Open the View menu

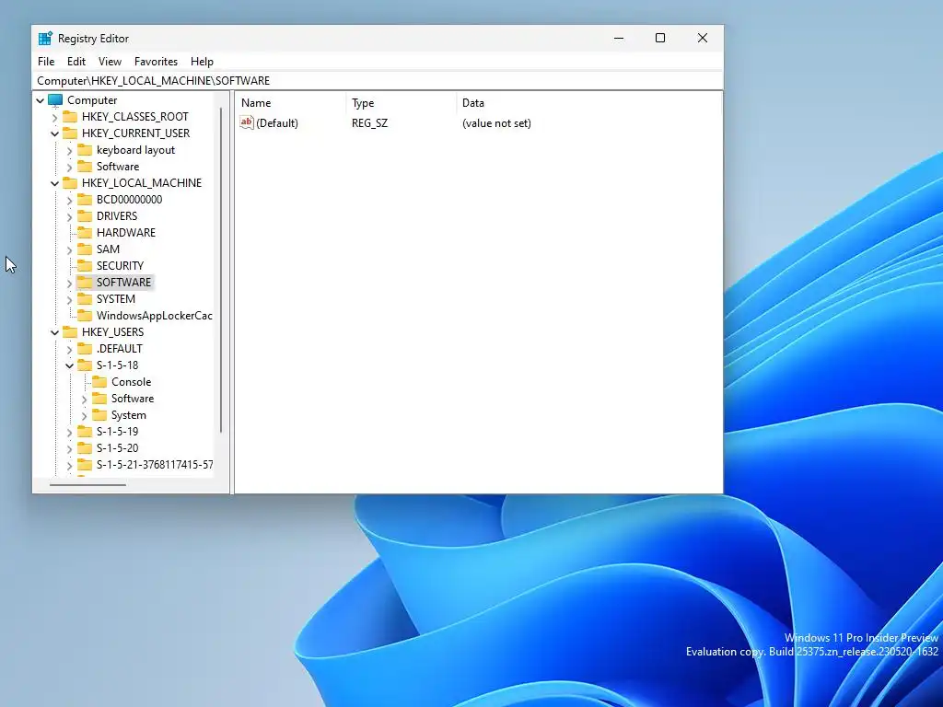click(111, 62)
